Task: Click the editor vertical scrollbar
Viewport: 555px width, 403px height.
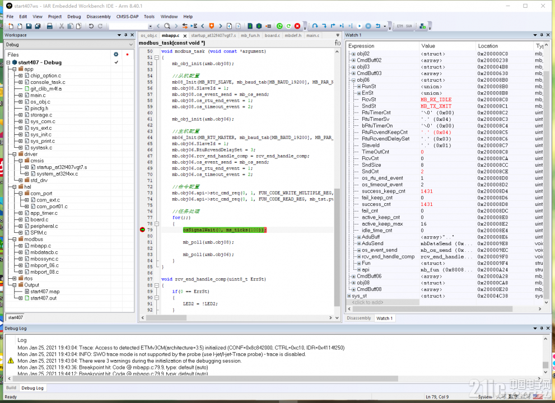Action: point(337,247)
